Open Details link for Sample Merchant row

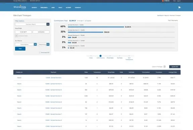point(19,78)
